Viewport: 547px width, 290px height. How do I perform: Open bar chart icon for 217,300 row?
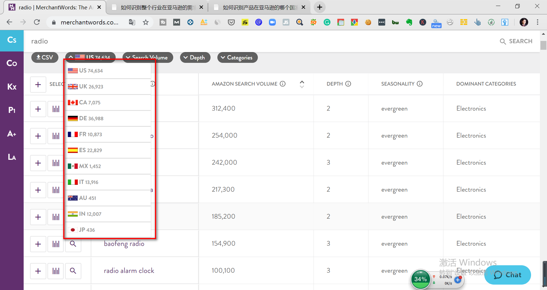click(56, 190)
